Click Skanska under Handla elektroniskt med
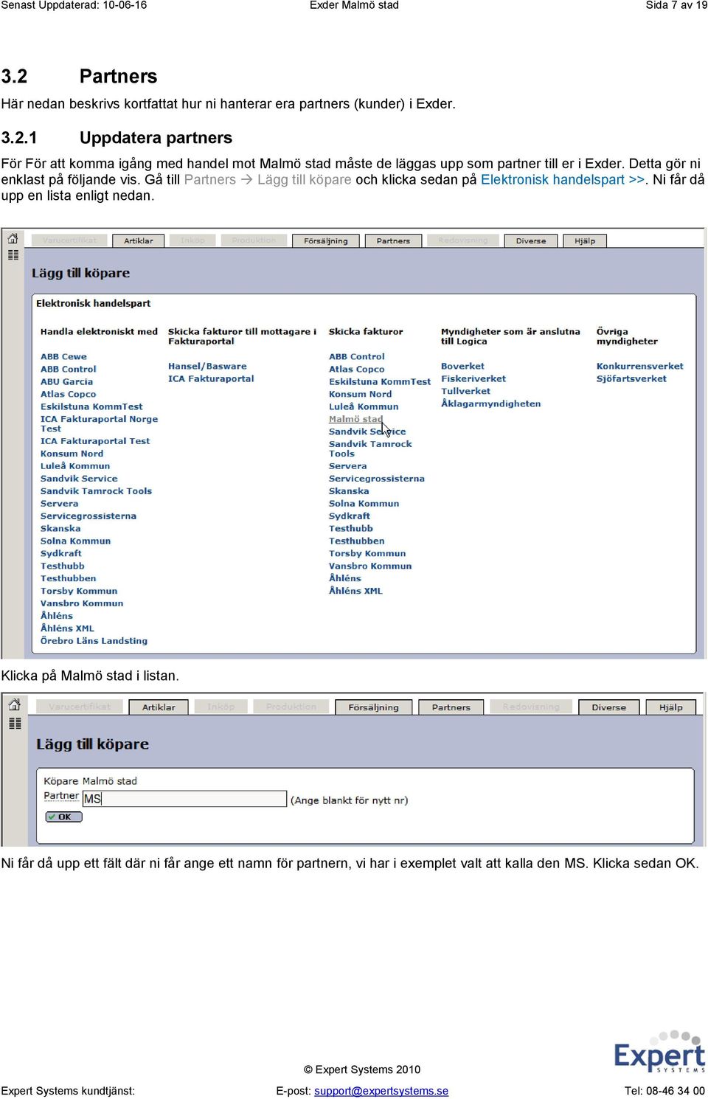The height and width of the screenshot is (1099, 708). pos(60,529)
